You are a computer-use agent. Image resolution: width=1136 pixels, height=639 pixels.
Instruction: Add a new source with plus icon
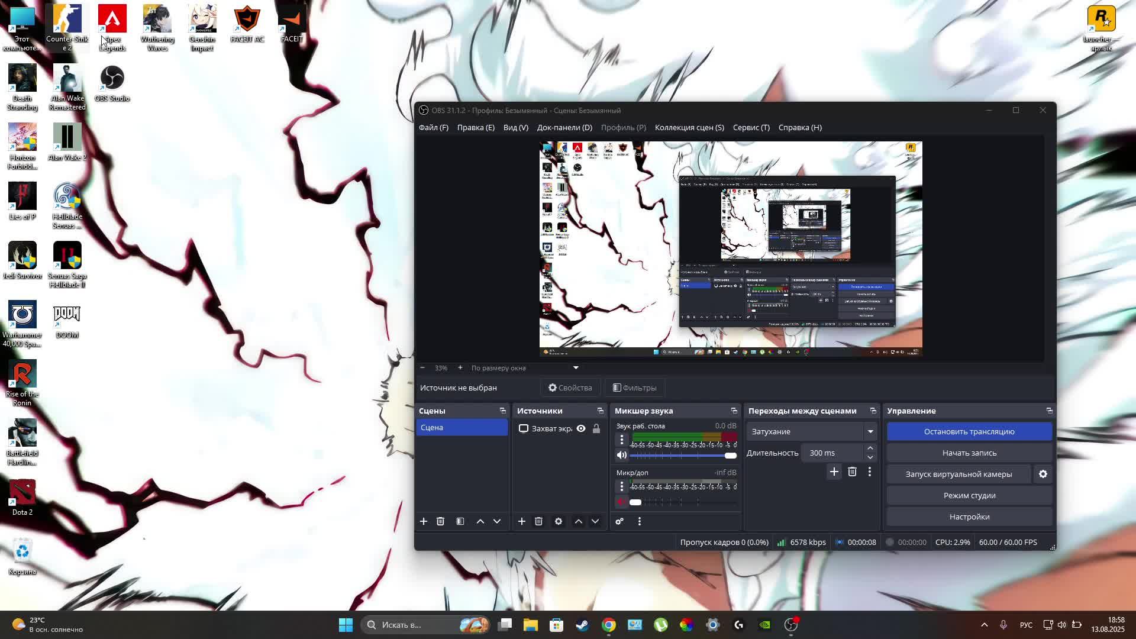(x=521, y=521)
